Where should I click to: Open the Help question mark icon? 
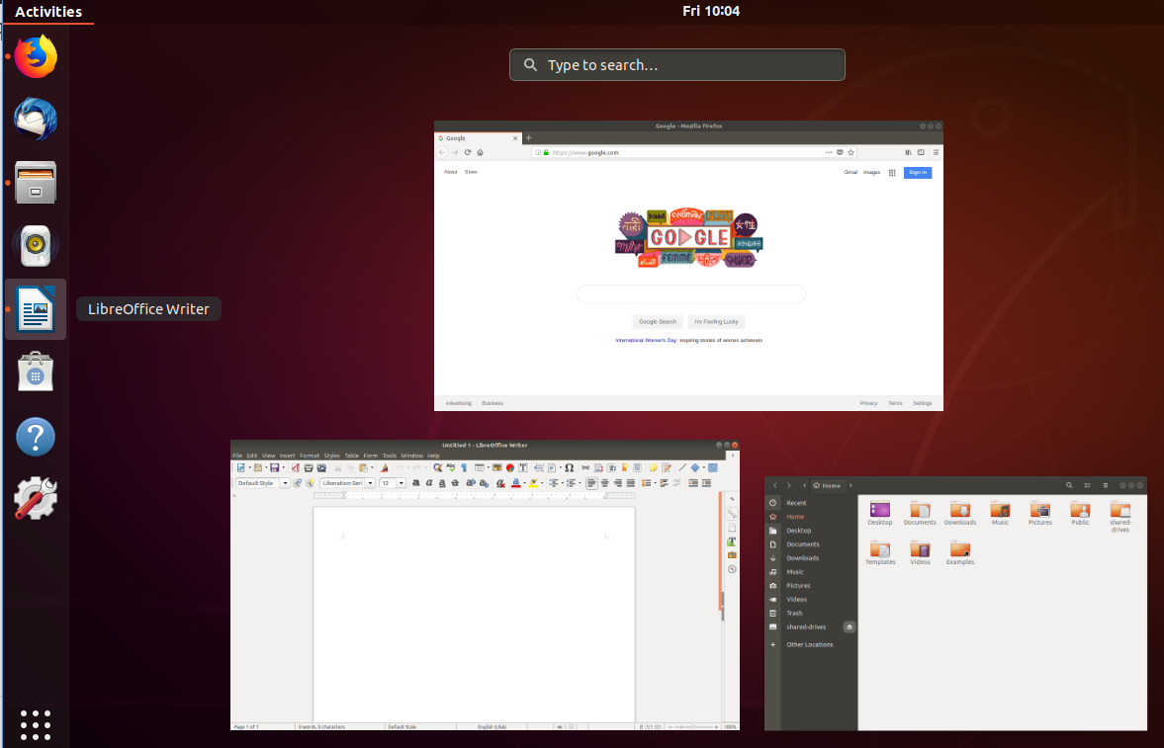click(x=36, y=436)
